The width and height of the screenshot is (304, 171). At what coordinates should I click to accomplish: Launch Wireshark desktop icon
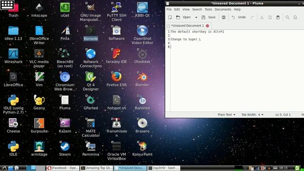click(x=13, y=56)
